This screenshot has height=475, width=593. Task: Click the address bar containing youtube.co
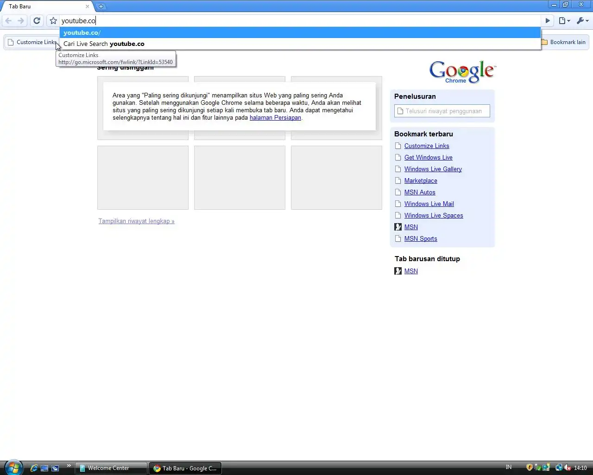pos(300,20)
